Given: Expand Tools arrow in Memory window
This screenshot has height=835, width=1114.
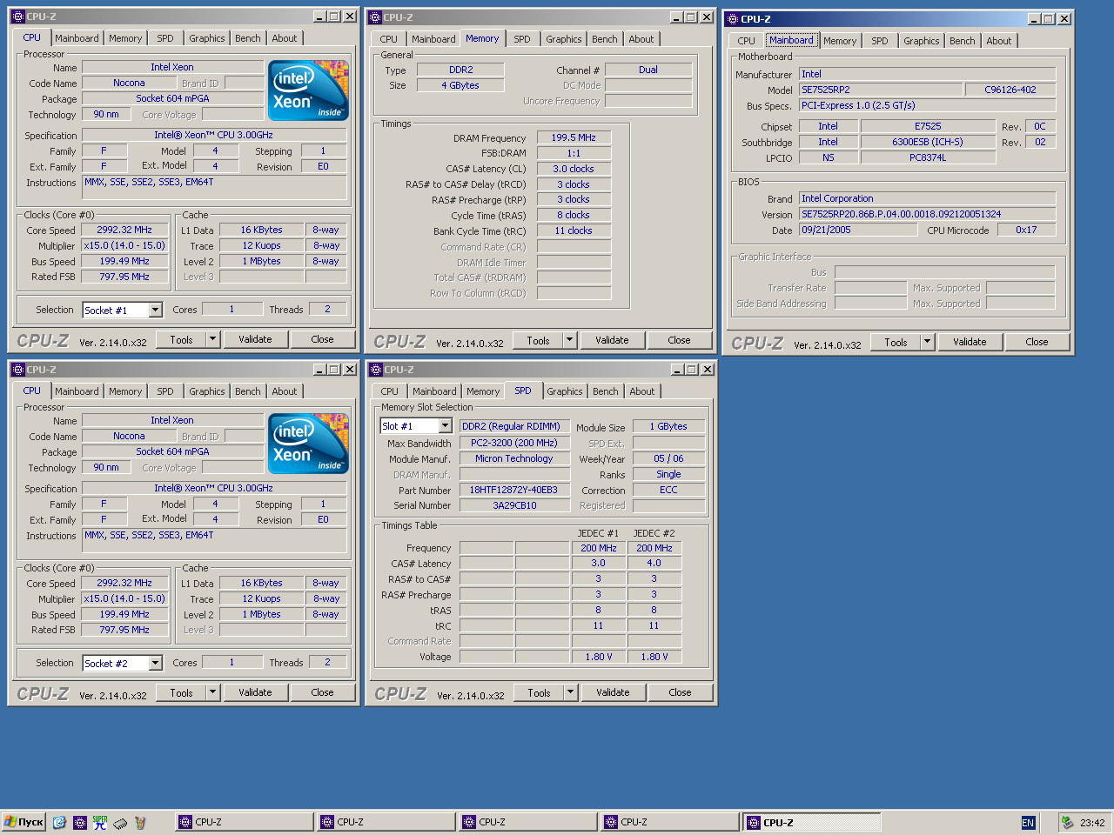Looking at the screenshot, I should (570, 340).
